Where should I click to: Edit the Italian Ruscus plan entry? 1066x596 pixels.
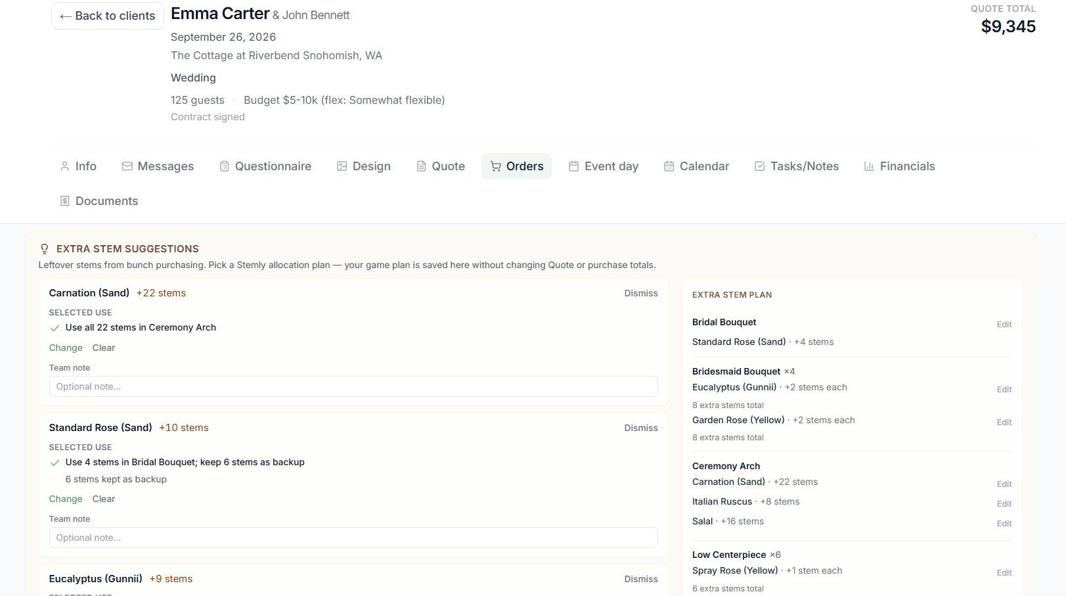point(1004,504)
